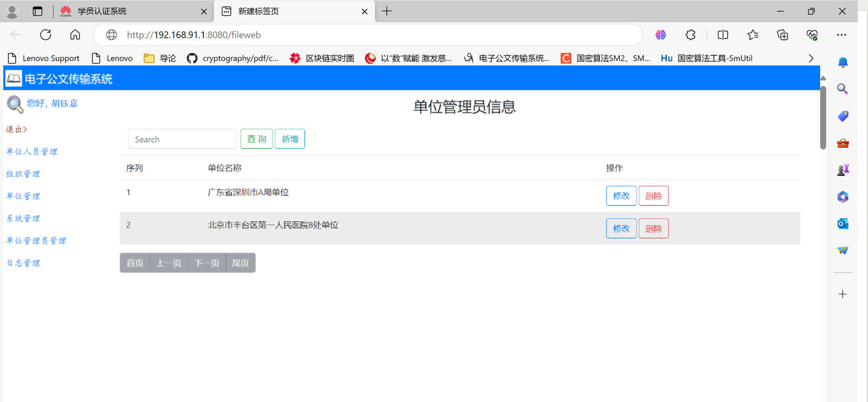This screenshot has height=402, width=868.
Task: Open the Lenovo bookmark
Action: 112,58
